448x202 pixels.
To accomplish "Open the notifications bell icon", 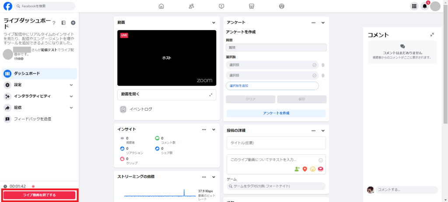I will [424, 6].
